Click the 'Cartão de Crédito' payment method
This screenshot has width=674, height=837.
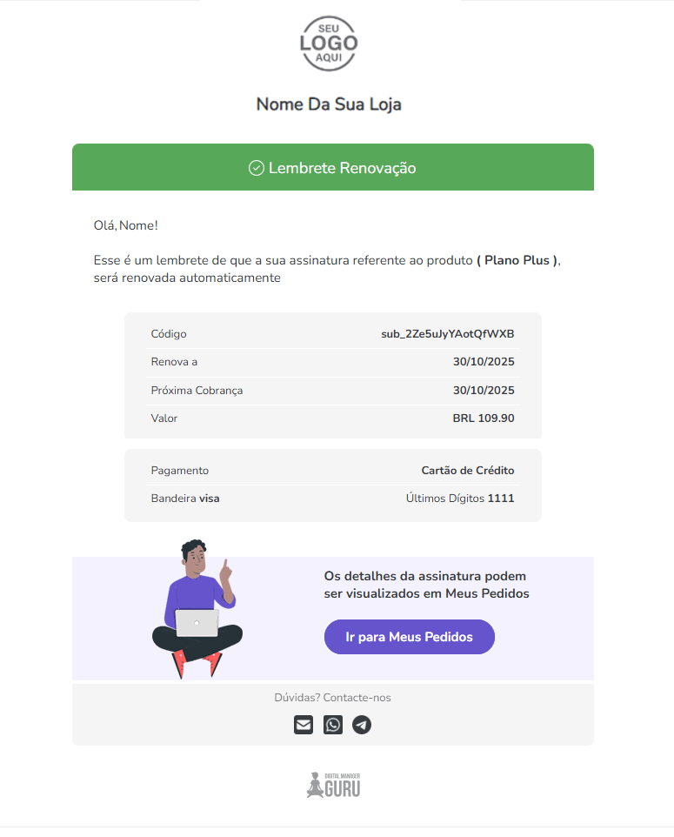(x=467, y=470)
